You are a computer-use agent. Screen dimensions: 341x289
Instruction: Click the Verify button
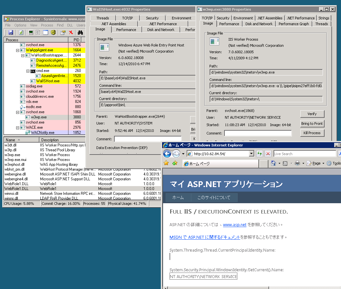pyautogui.click(x=312, y=114)
